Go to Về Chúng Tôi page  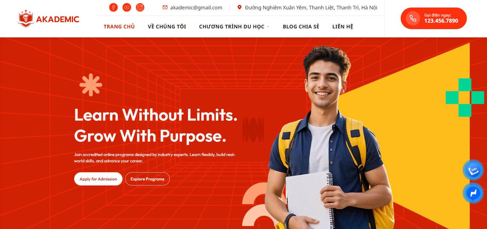pos(167,27)
